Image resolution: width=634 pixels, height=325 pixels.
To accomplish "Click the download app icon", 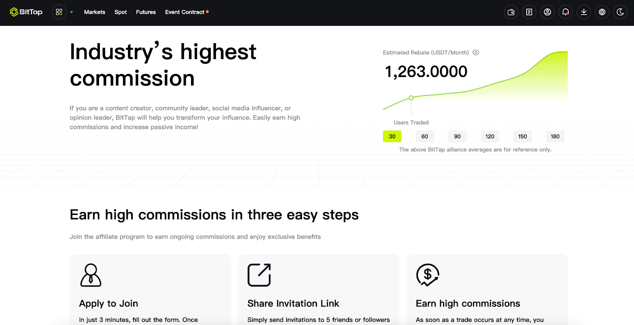I will pos(584,12).
